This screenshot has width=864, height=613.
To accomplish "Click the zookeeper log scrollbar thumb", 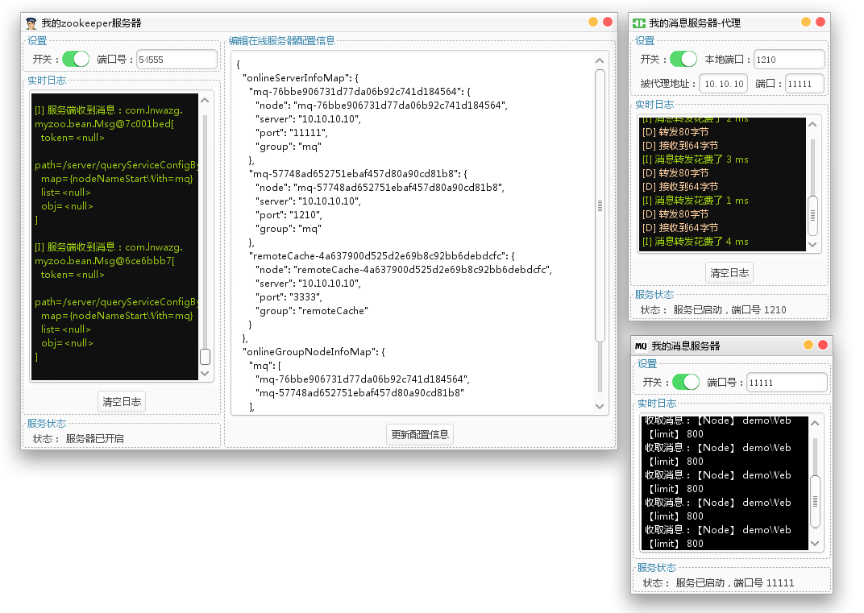I will (x=205, y=357).
